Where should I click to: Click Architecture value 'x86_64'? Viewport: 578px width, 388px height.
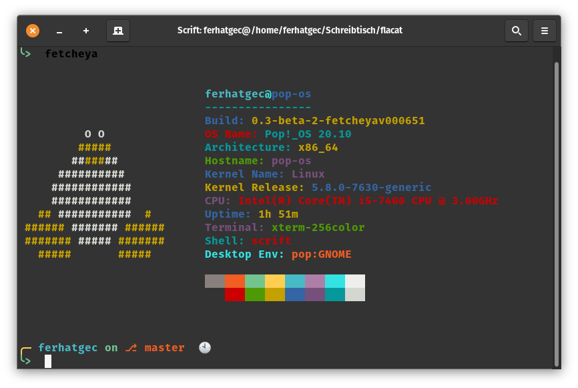318,148
